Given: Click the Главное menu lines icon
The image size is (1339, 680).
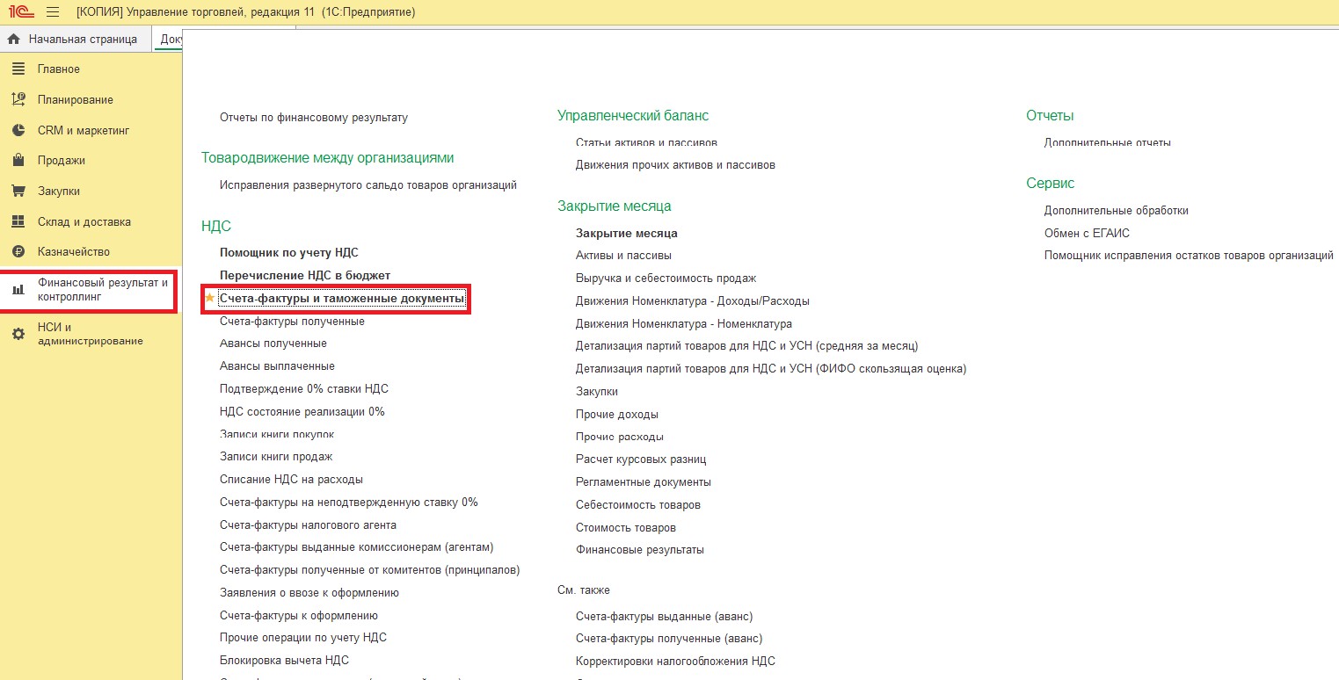Looking at the screenshot, I should (x=18, y=69).
